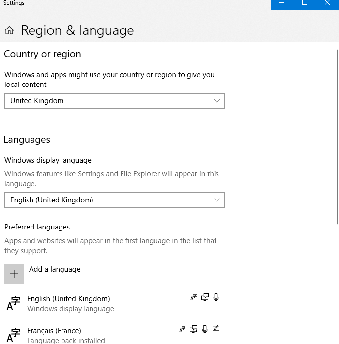Click the Add a language label
This screenshot has height=344, width=339.
[x=55, y=269]
